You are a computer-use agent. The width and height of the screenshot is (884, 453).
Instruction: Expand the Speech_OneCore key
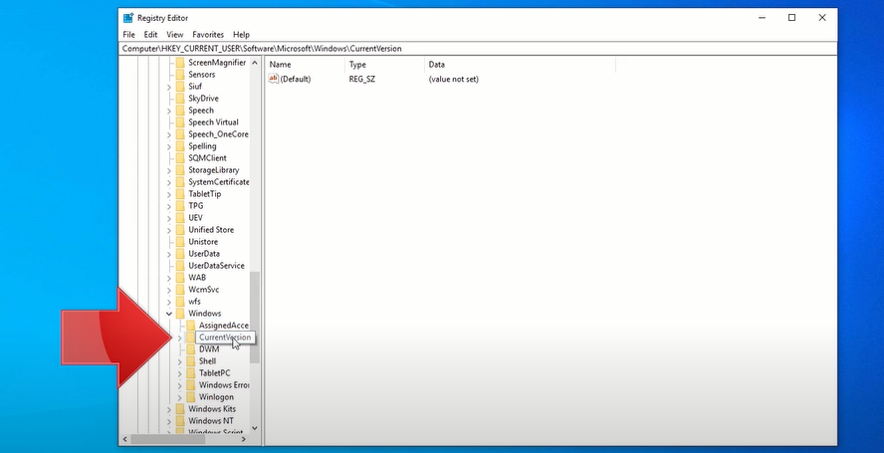point(169,134)
